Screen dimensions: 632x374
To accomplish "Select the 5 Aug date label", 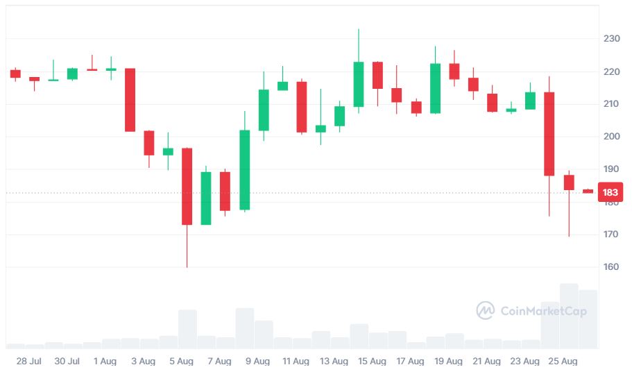I will tap(181, 362).
